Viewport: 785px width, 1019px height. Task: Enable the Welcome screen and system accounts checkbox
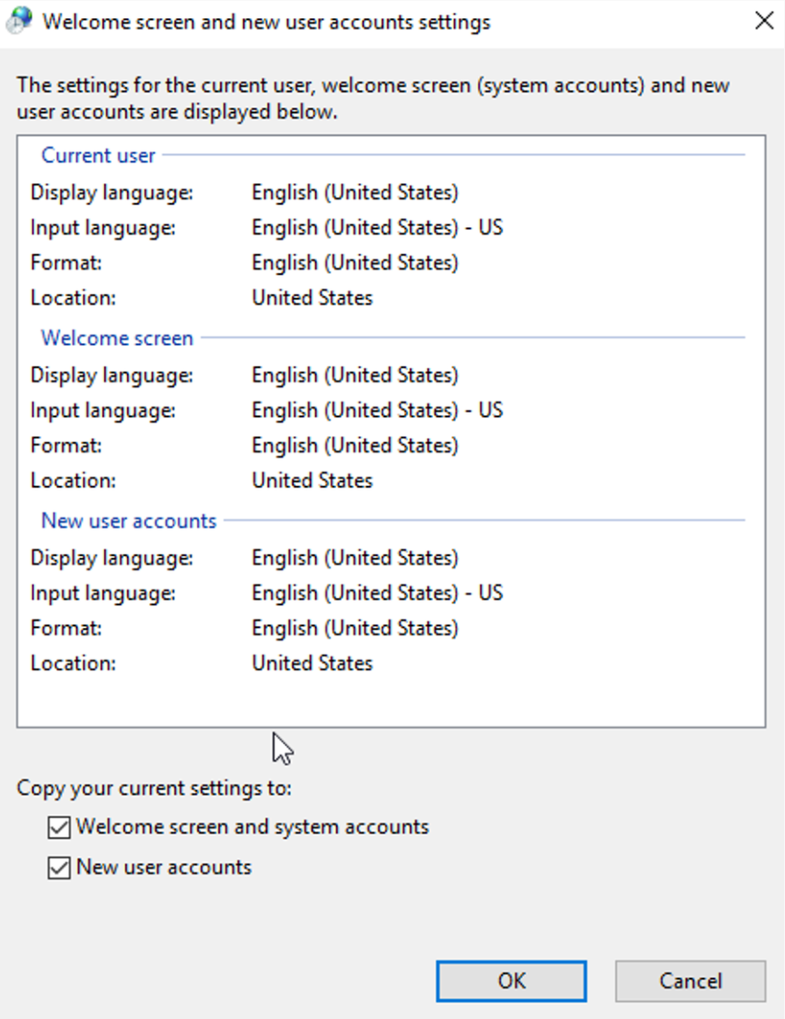(x=58, y=827)
